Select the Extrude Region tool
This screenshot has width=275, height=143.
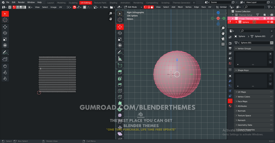tap(120, 72)
